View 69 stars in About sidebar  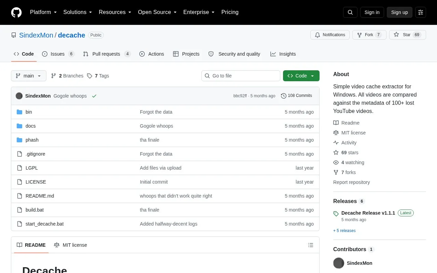pyautogui.click(x=346, y=153)
